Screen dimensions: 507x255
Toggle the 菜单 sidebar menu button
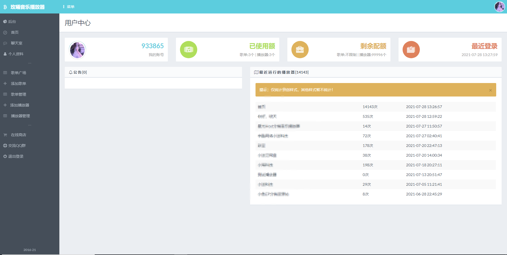tap(69, 7)
